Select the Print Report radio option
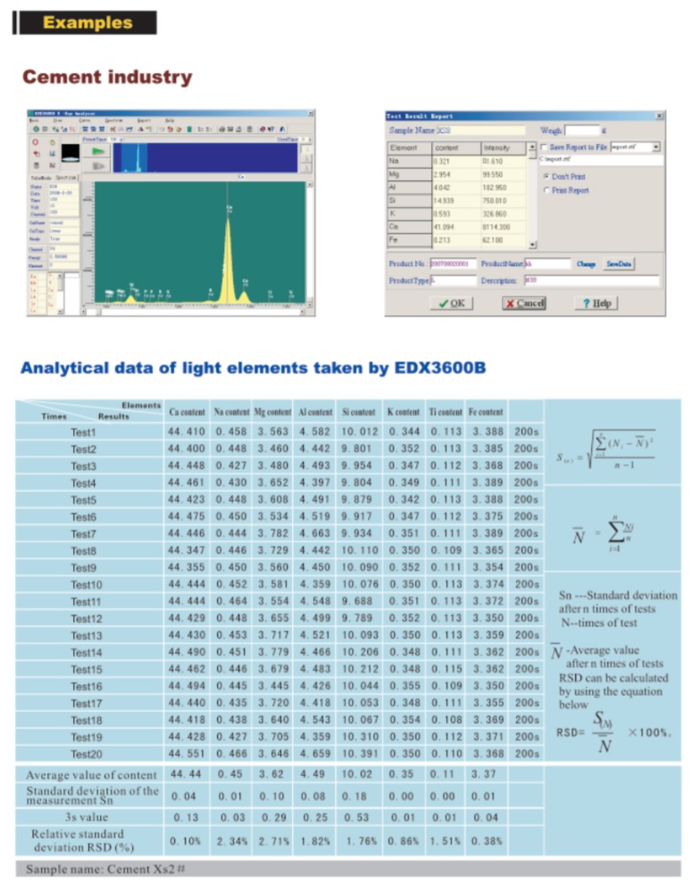The image size is (699, 886). pos(546,190)
